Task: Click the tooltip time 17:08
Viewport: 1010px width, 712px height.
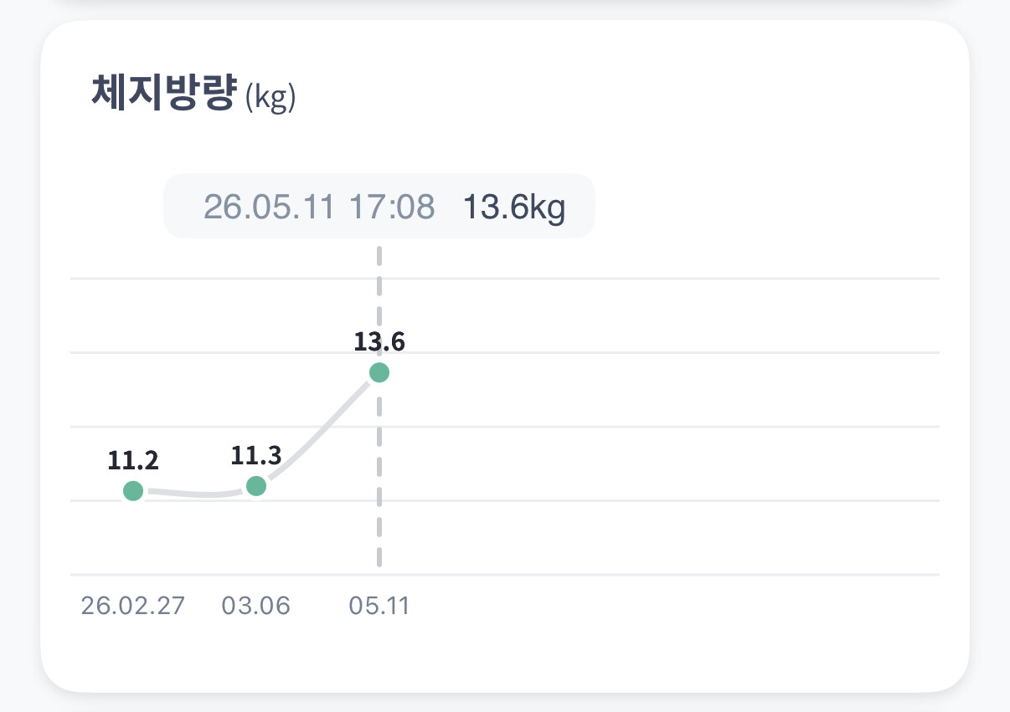Action: coord(392,207)
